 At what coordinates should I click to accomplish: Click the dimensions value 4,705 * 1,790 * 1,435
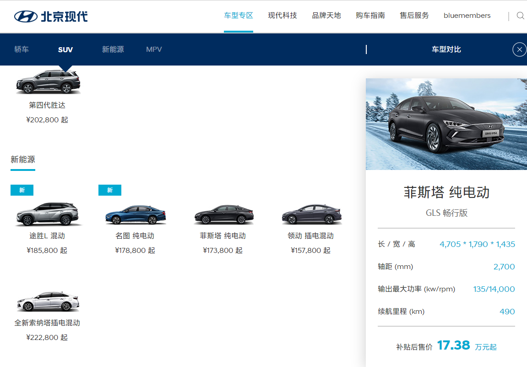[477, 244]
